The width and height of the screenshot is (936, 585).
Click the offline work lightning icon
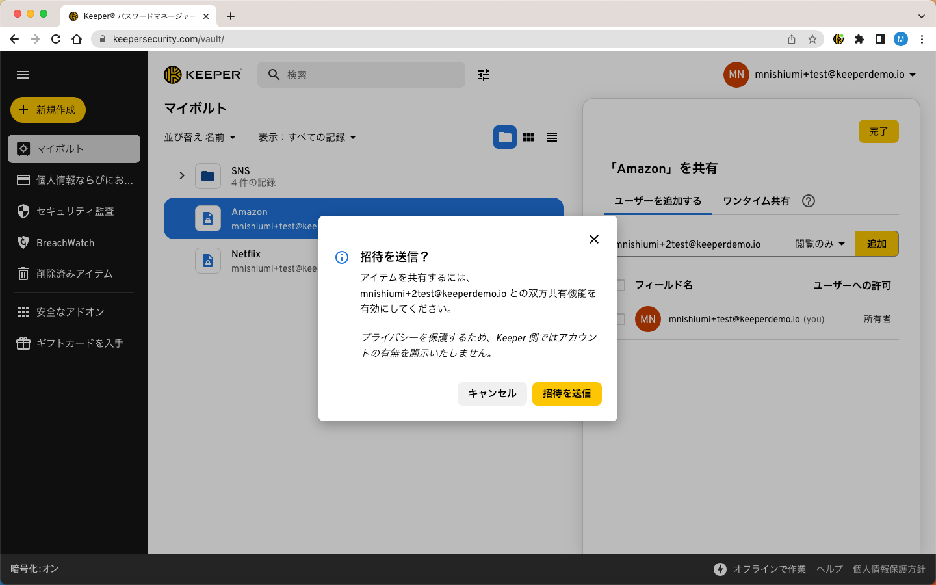click(720, 569)
